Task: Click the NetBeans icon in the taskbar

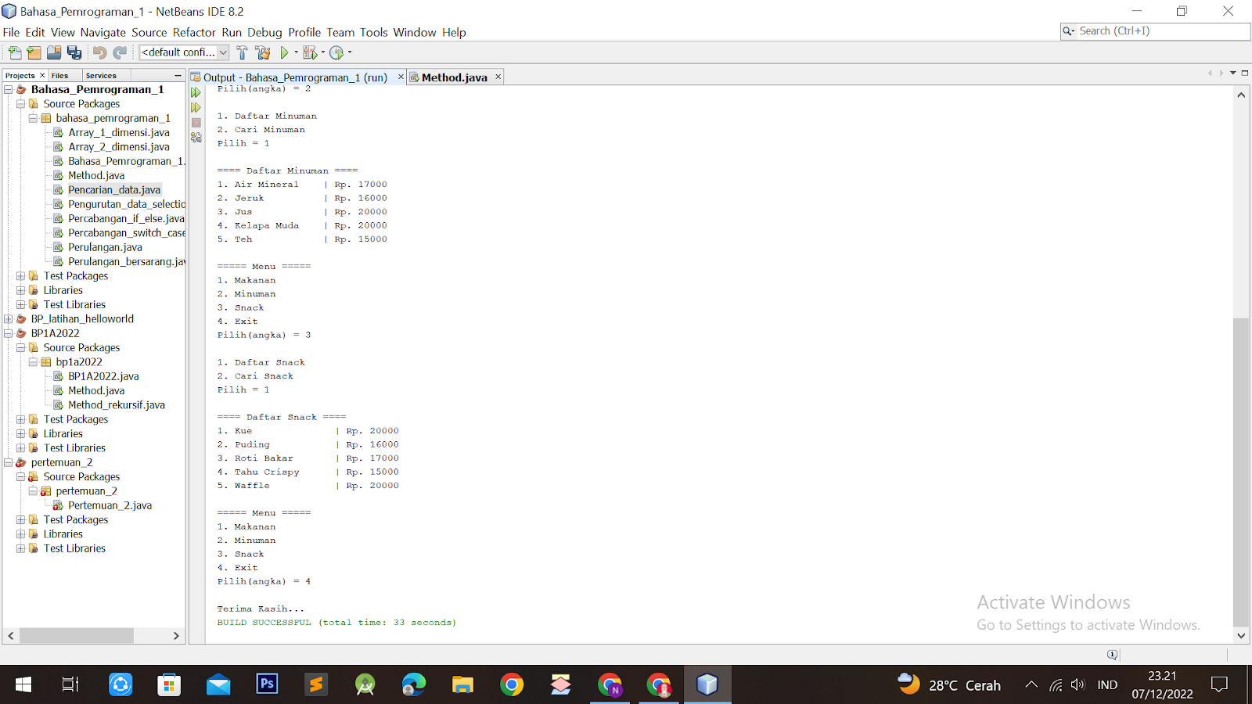Action: [x=707, y=684]
